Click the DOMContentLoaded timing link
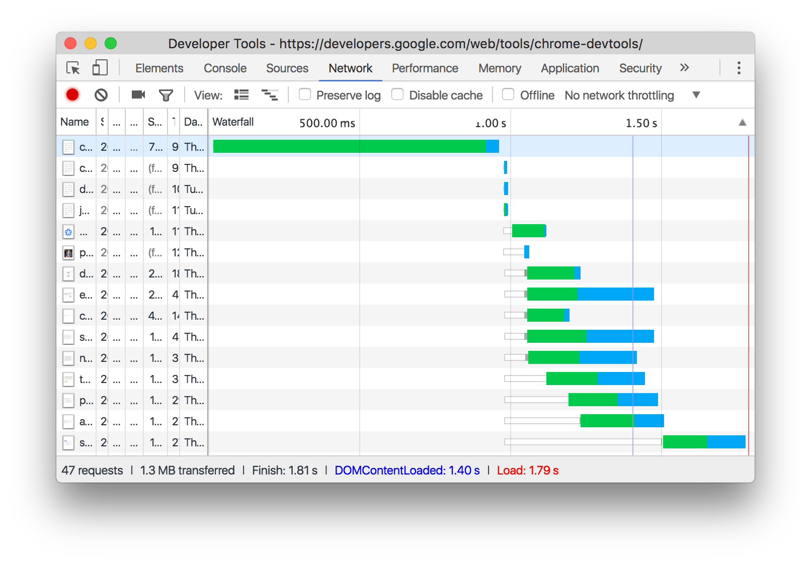811x563 pixels. pos(408,470)
